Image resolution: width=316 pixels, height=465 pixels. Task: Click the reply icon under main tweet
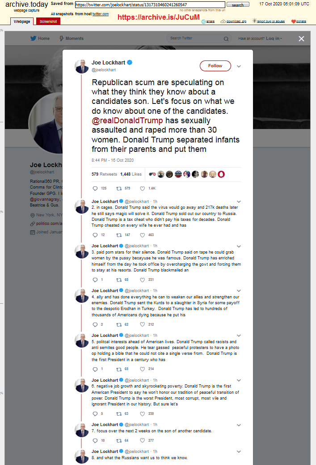point(95,188)
